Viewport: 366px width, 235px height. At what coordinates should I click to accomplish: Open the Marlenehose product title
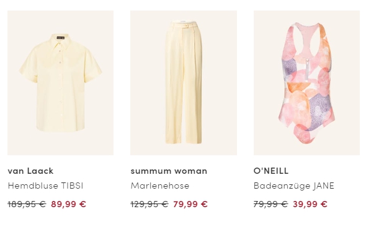tap(160, 186)
